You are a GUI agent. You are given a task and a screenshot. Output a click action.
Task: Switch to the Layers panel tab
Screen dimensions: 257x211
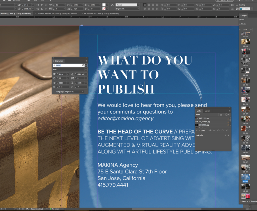point(208,111)
